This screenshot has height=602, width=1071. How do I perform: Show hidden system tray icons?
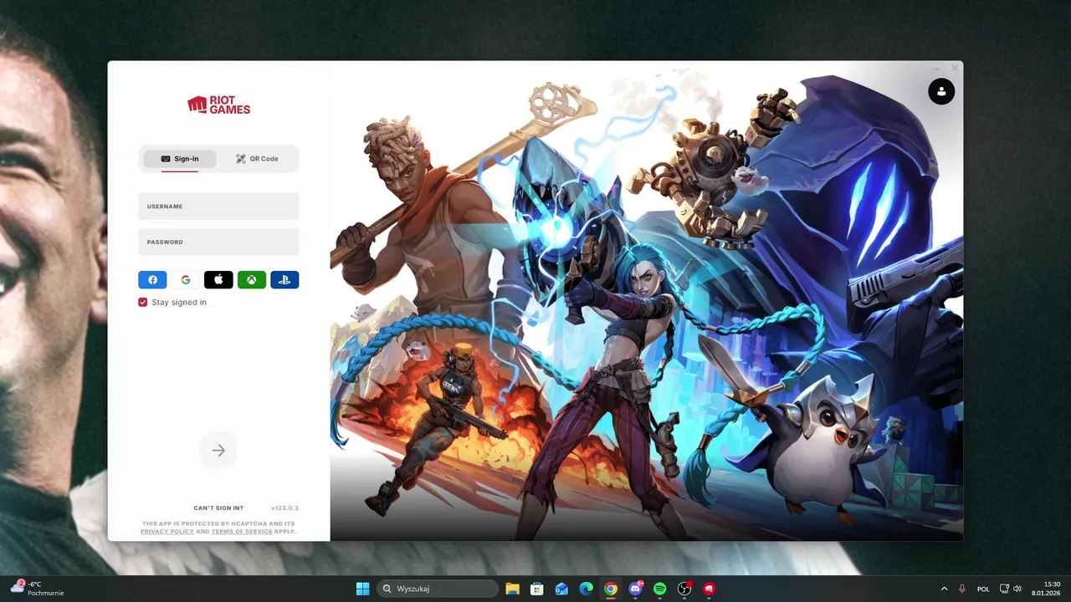coord(945,589)
